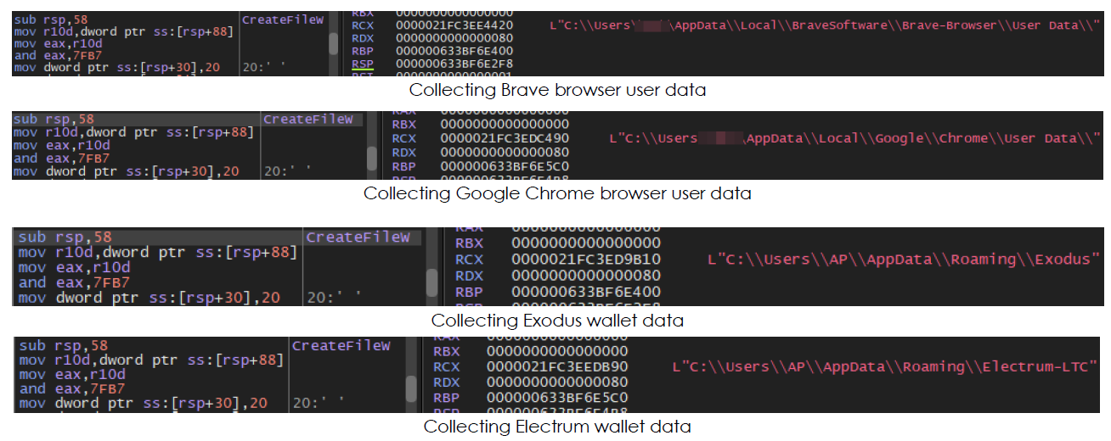Screen dimensions: 1111x441
Task: Click highlighted 'sub rsp,58' line in Exodus panel
Action: pos(65,237)
